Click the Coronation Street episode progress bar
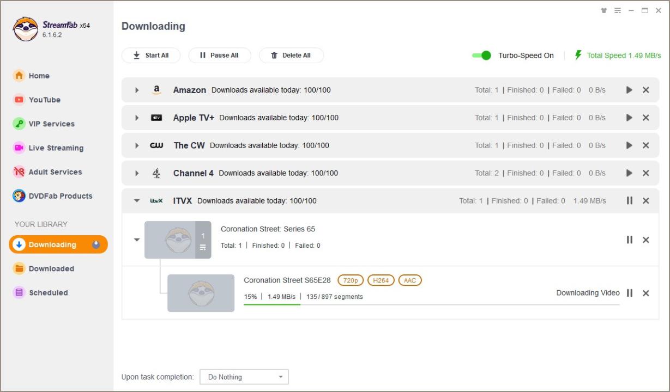This screenshot has width=670, height=392. point(431,304)
